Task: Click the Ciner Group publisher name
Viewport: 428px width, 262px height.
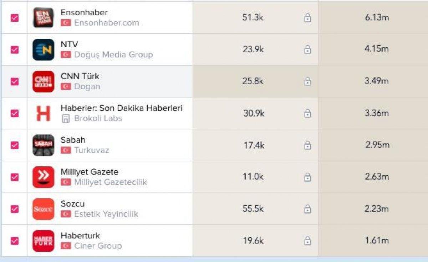Action: [98, 246]
